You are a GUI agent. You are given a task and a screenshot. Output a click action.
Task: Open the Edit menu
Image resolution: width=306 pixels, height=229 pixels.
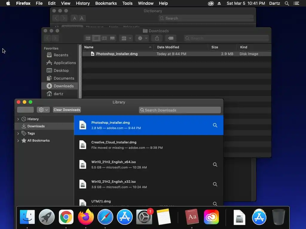(52, 3)
